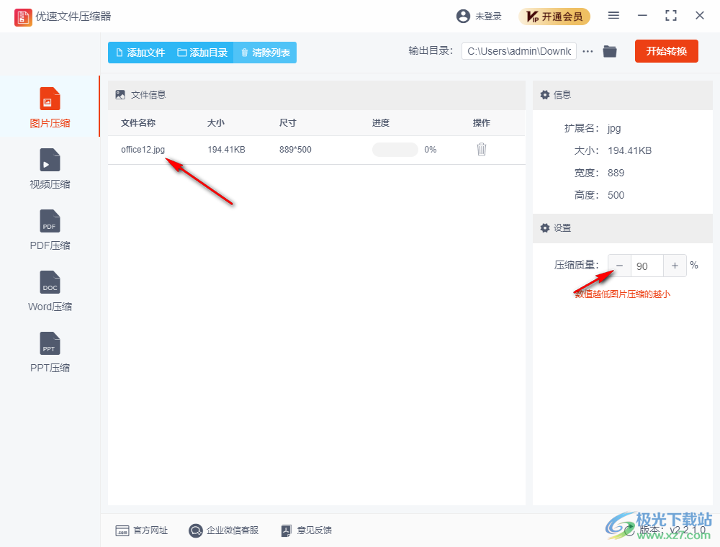Viewport: 720px width, 547px height.
Task: Click the 输出目录 label
Action: [x=431, y=51]
